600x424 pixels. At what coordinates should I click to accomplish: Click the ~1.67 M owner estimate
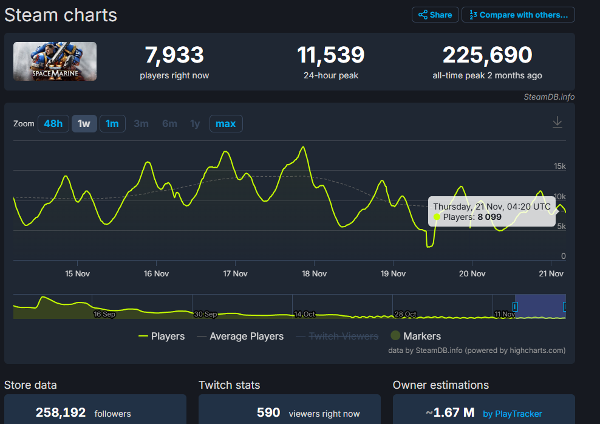tap(450, 412)
